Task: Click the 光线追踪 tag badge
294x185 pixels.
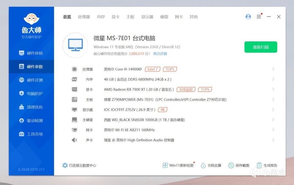Action: click(186, 89)
